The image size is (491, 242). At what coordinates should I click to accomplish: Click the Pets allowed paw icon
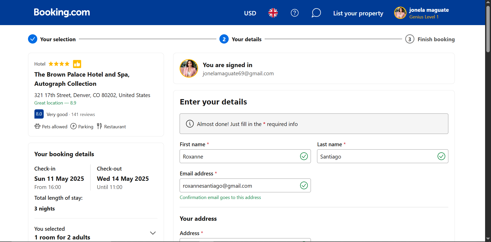[38, 126]
